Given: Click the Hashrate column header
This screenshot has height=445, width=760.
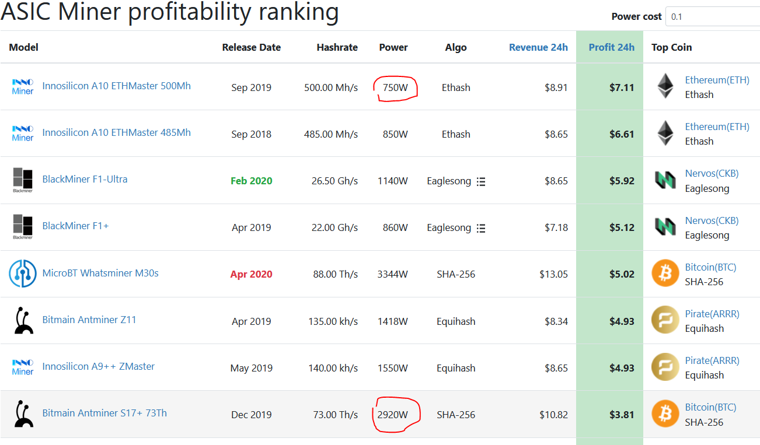Looking at the screenshot, I should click(337, 47).
